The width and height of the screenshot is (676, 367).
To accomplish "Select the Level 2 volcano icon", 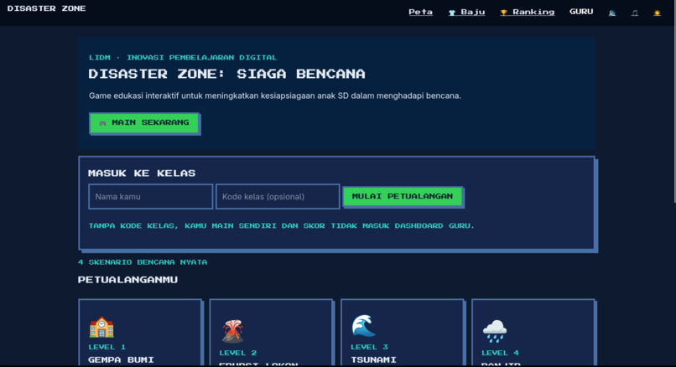I will (x=233, y=331).
